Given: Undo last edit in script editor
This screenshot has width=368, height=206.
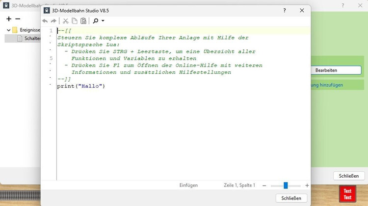Looking at the screenshot, I should point(45,21).
